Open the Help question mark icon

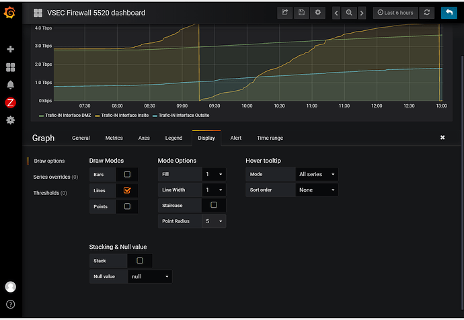coord(10,305)
